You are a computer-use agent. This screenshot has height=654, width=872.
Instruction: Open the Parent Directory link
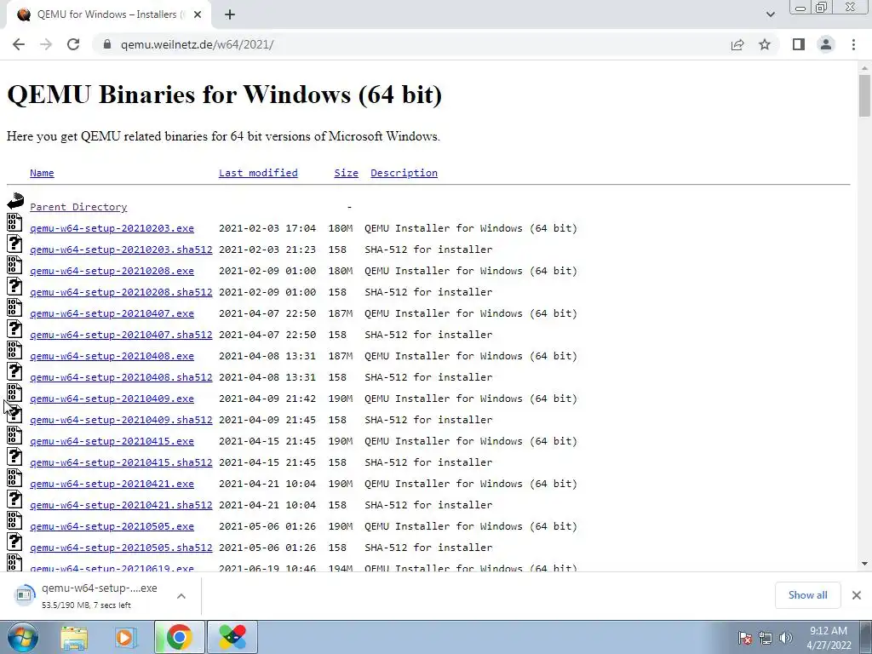[78, 207]
